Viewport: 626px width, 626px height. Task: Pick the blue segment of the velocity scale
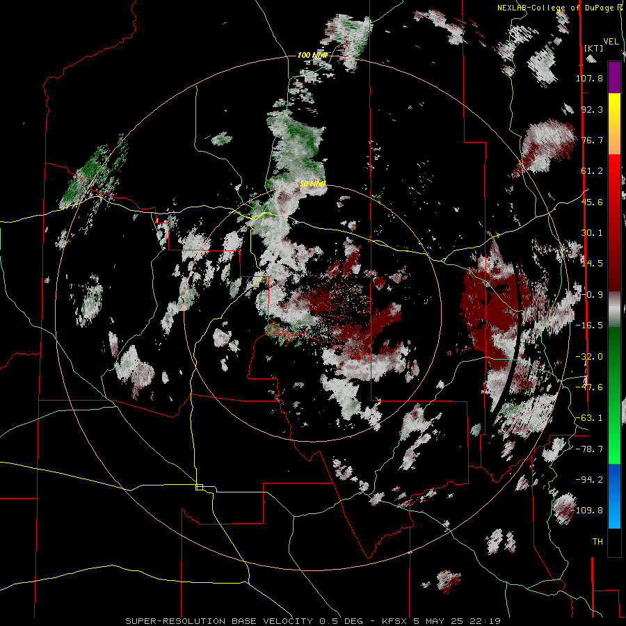614,496
